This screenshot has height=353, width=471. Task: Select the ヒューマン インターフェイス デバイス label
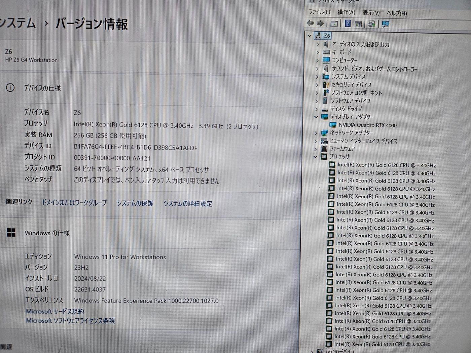(363, 141)
